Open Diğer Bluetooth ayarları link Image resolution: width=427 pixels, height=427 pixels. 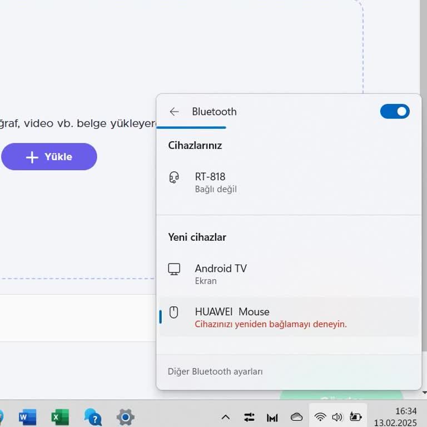point(215,371)
